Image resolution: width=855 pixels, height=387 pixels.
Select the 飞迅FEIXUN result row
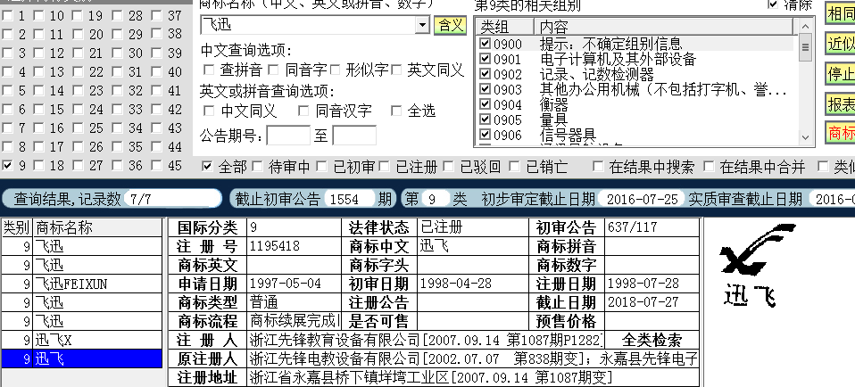click(82, 284)
